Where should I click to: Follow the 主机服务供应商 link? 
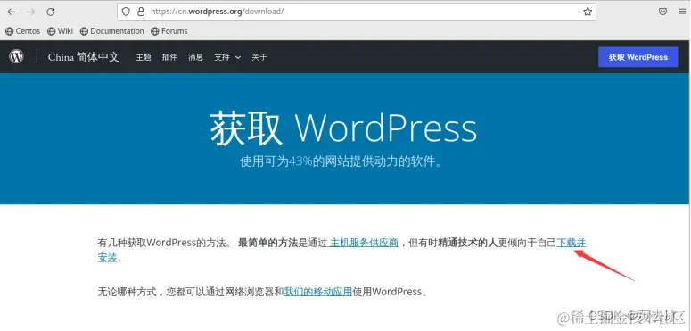[x=364, y=243]
